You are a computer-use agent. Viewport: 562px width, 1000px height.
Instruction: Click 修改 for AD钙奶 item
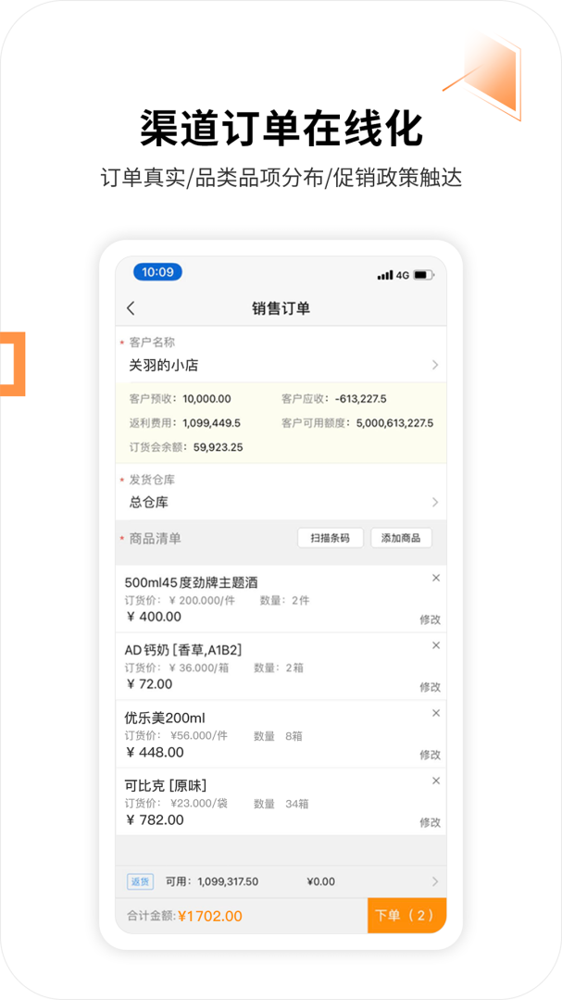pos(430,687)
